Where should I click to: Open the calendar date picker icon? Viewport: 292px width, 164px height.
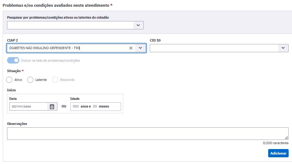point(52,107)
